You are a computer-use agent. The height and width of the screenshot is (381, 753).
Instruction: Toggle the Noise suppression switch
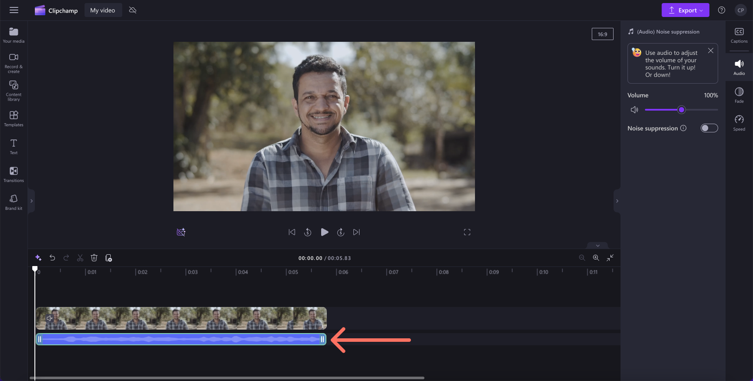709,128
